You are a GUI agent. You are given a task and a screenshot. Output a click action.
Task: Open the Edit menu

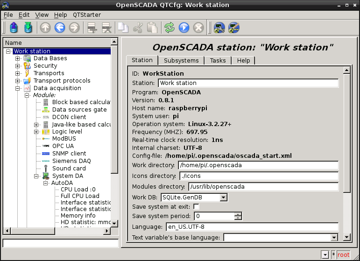pos(24,15)
